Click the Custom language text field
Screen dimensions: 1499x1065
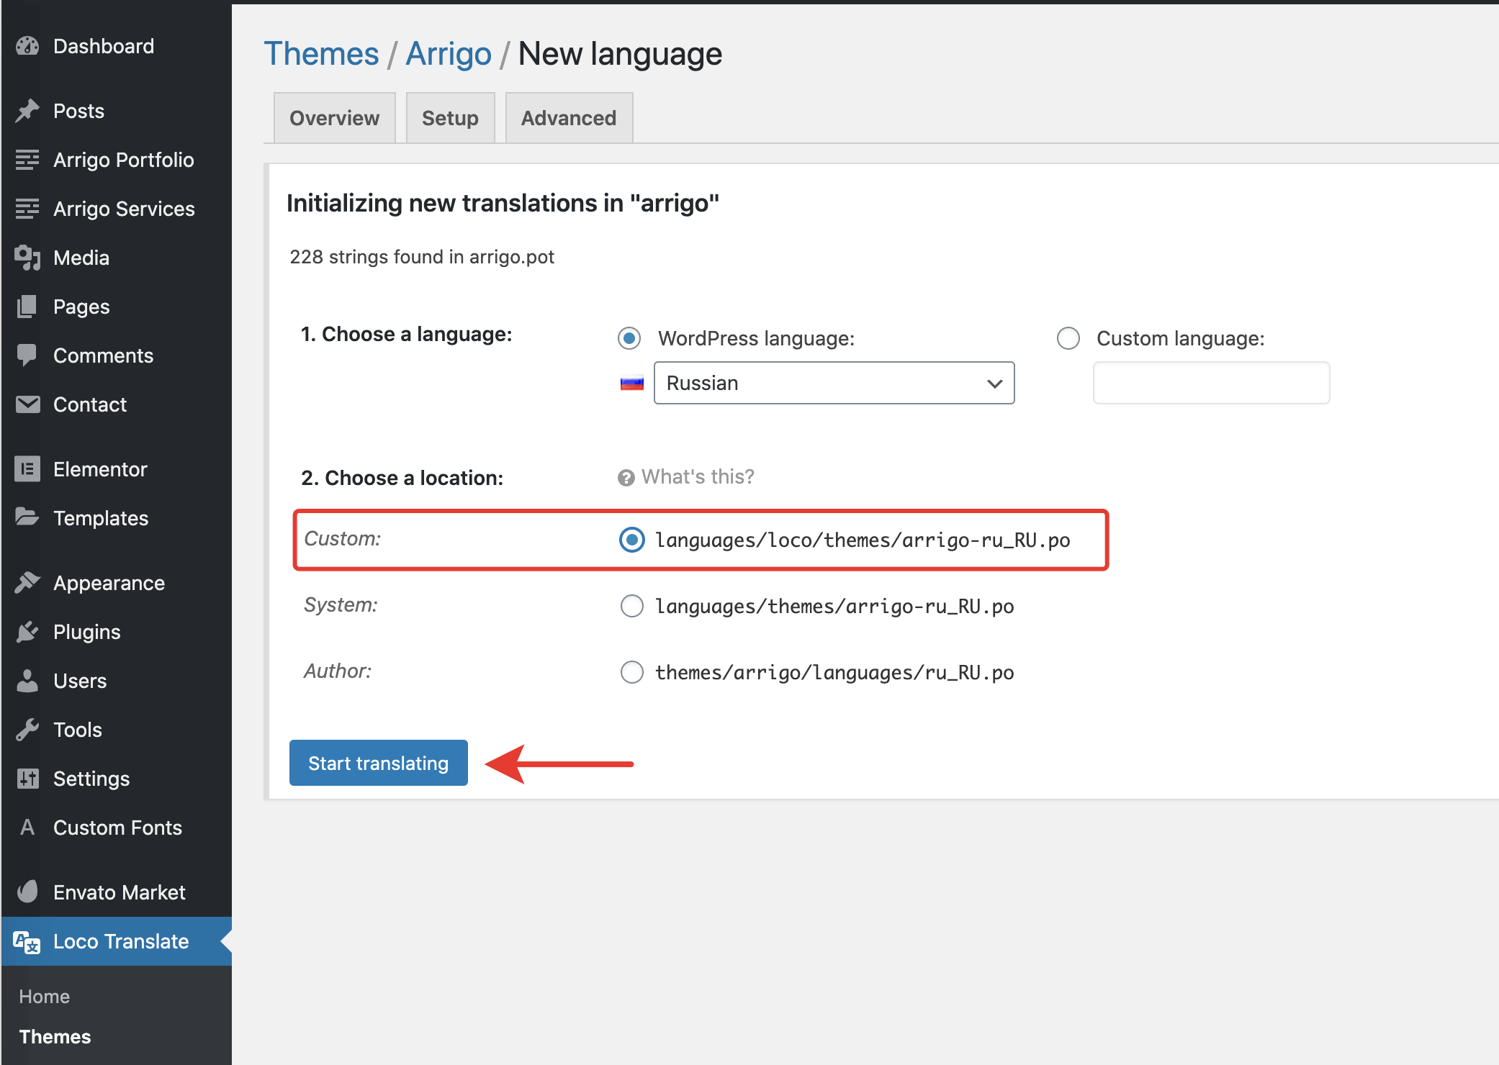coord(1211,383)
